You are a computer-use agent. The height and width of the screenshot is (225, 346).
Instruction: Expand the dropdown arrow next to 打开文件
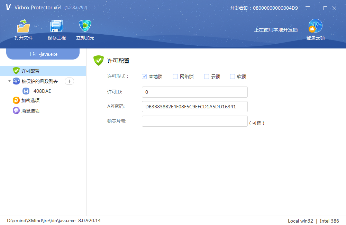pos(36,27)
